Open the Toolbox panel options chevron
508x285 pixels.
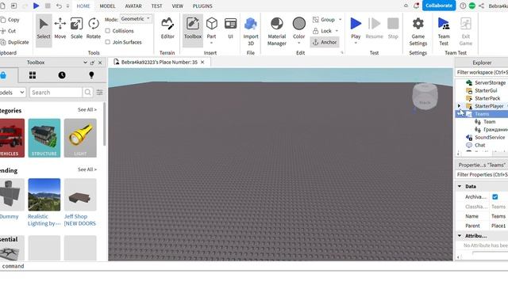85,63
